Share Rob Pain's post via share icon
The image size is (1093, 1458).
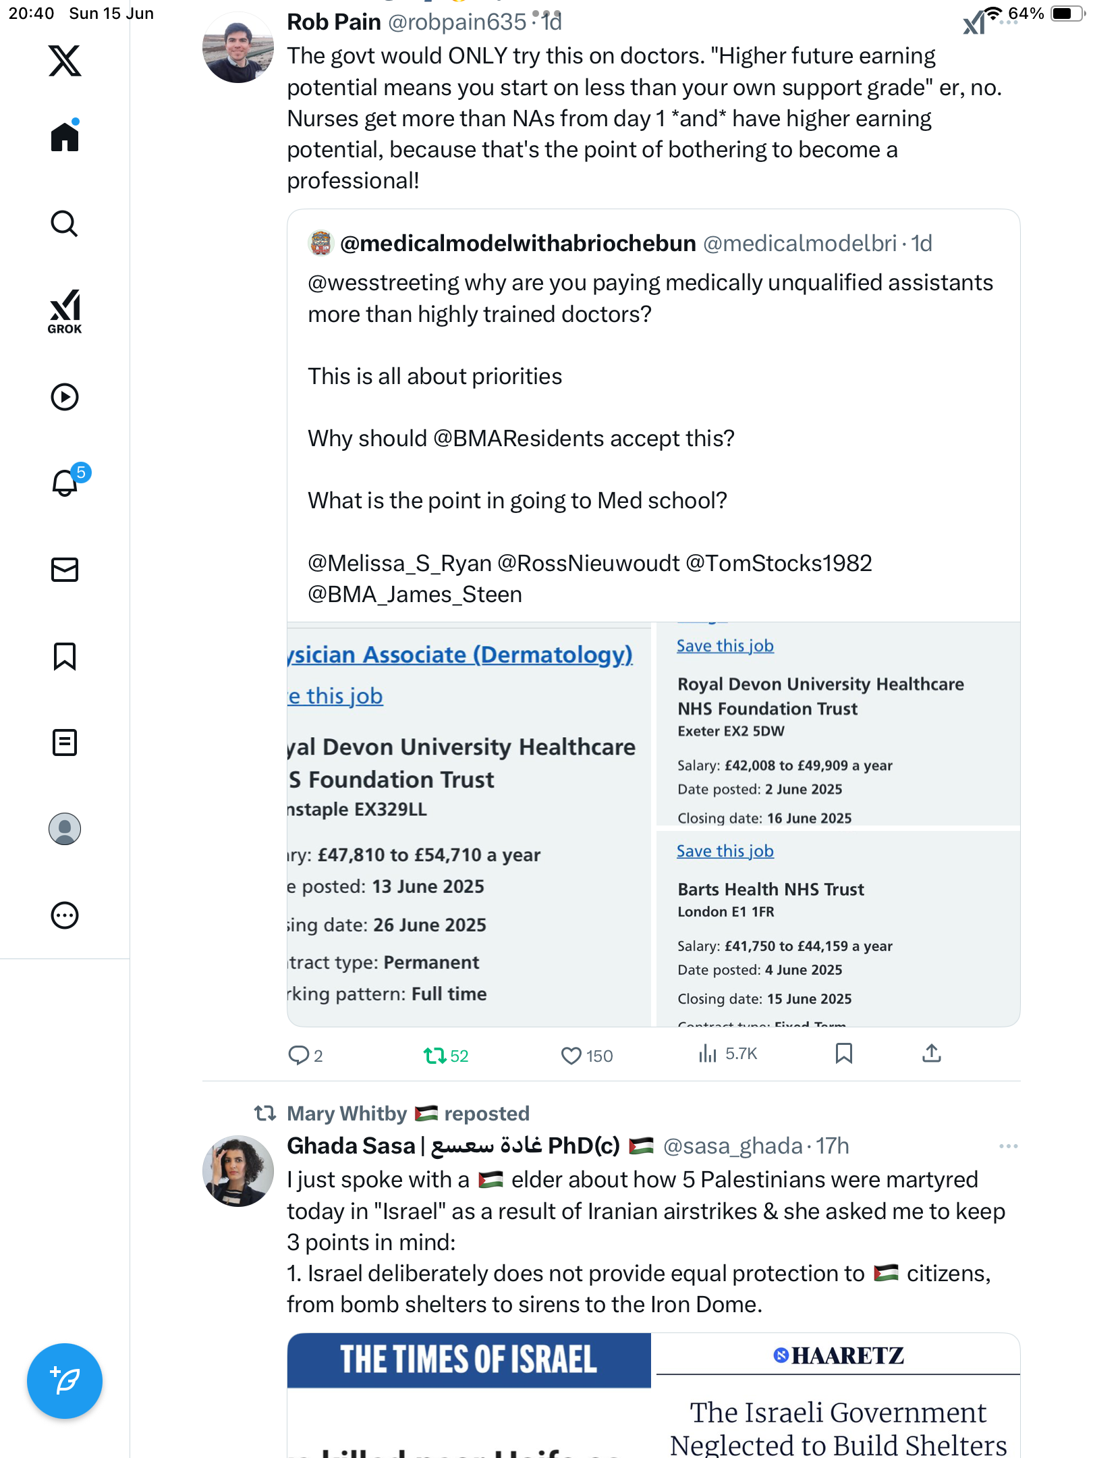click(932, 1053)
